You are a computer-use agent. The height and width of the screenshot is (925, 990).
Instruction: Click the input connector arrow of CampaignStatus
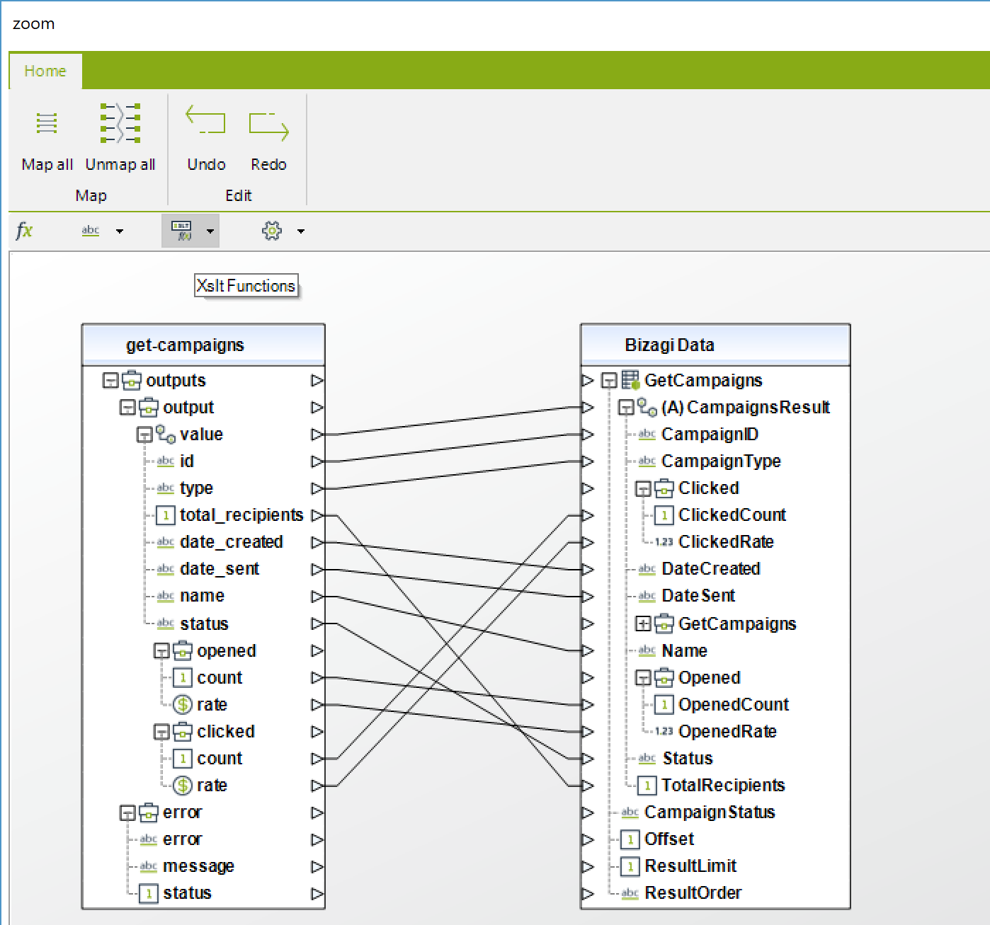pyautogui.click(x=587, y=812)
